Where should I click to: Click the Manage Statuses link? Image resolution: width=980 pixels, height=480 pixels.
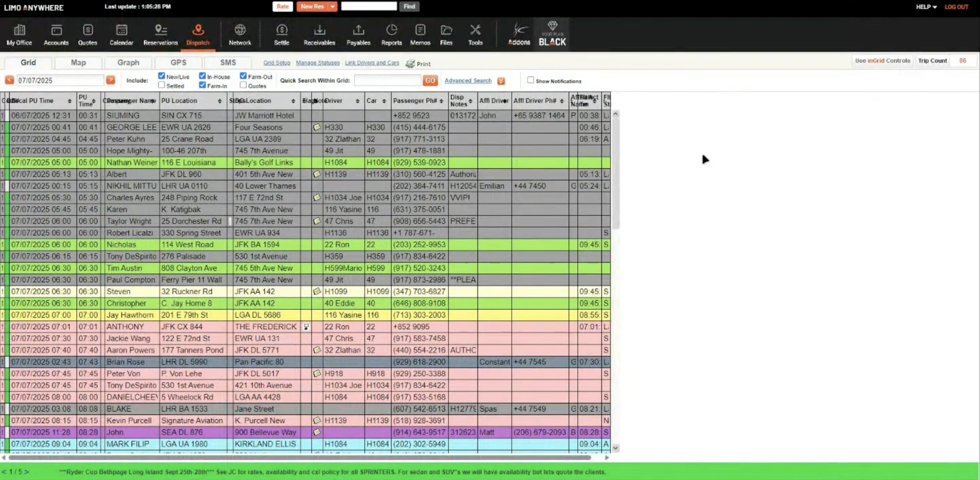point(317,63)
